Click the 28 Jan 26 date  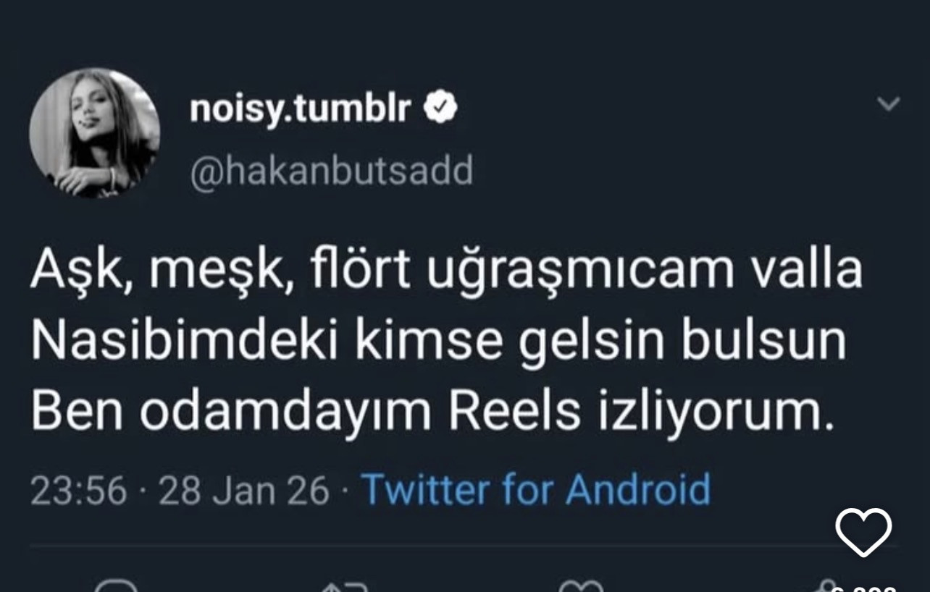pyautogui.click(x=243, y=490)
